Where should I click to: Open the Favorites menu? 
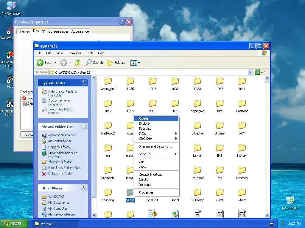[74, 53]
